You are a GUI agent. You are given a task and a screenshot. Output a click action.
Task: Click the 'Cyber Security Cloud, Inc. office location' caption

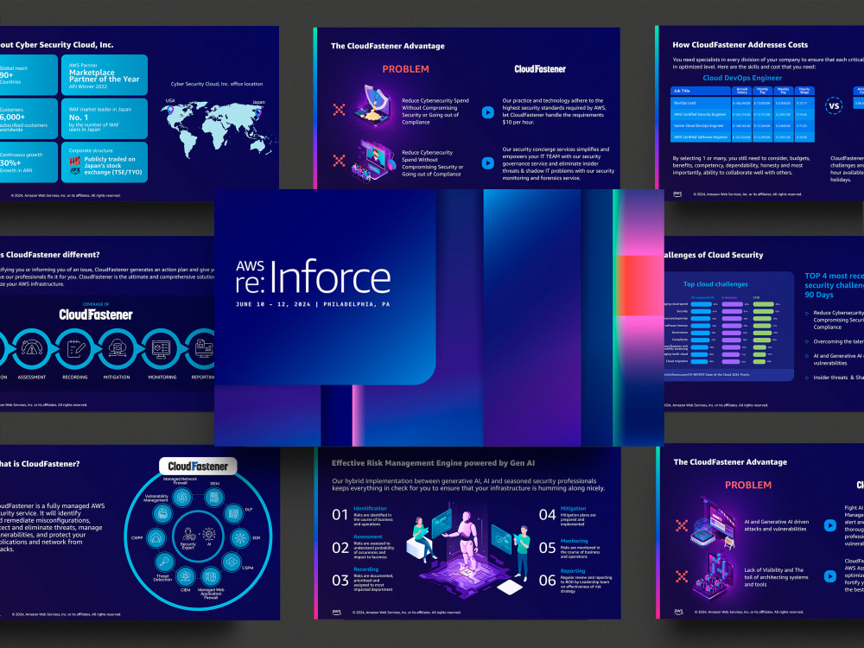[217, 84]
